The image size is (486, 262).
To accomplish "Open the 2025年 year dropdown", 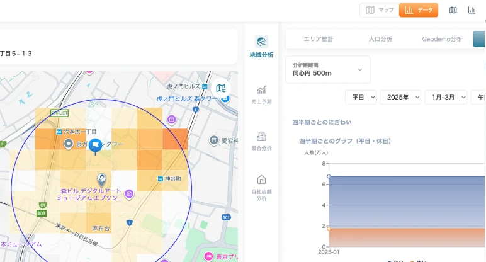I will [400, 97].
